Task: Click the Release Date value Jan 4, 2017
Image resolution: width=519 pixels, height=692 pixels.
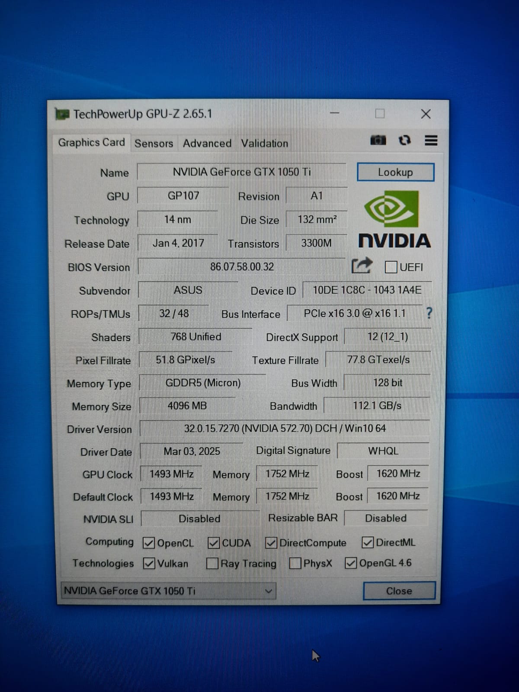Action: (178, 243)
